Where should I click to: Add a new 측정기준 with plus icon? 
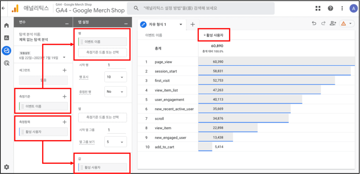(65, 96)
